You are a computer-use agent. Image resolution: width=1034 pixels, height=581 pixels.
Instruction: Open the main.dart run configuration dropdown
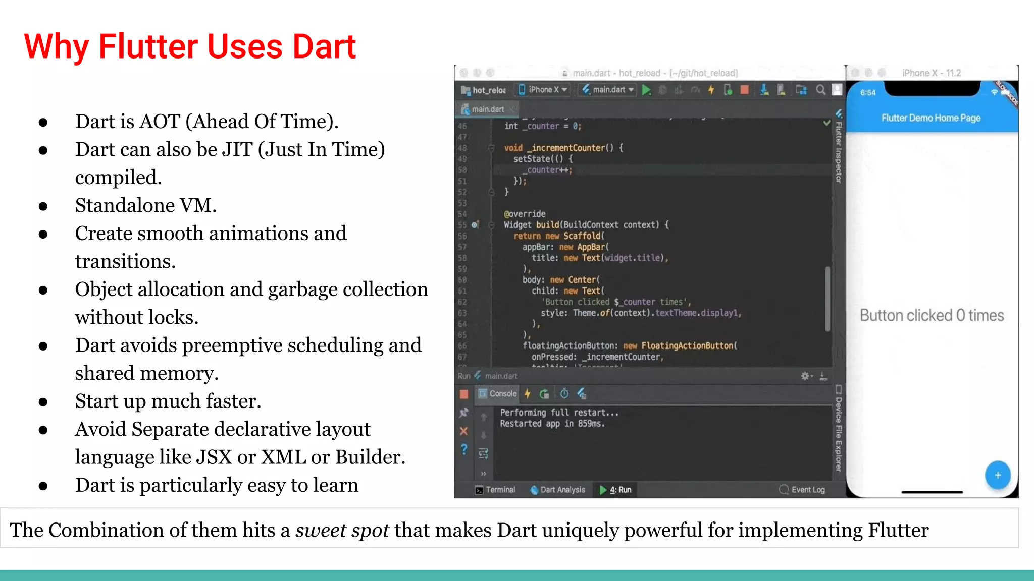point(608,90)
